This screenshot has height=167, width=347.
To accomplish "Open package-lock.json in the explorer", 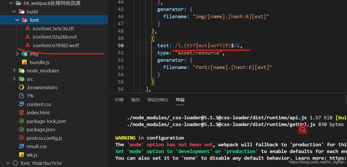I will click(x=46, y=121).
